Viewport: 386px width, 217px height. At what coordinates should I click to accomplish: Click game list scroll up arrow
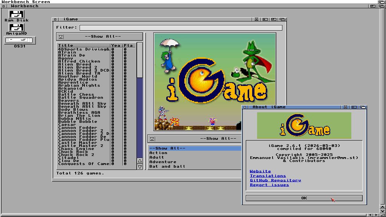[x=139, y=161]
